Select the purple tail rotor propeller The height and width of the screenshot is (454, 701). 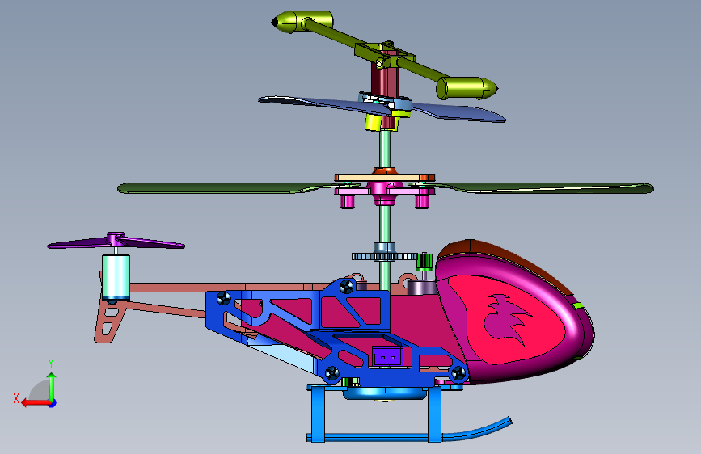click(x=116, y=242)
